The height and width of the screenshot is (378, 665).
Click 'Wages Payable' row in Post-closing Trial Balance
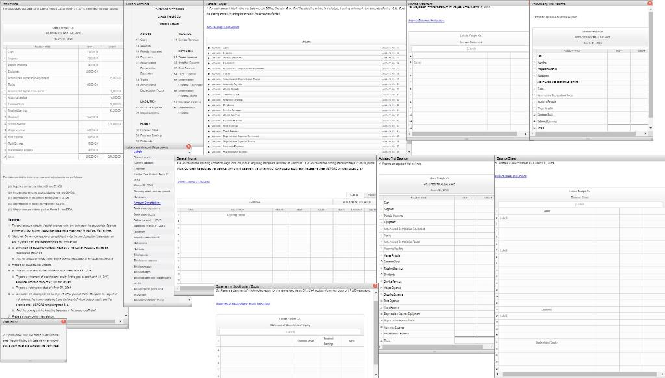(x=590, y=108)
